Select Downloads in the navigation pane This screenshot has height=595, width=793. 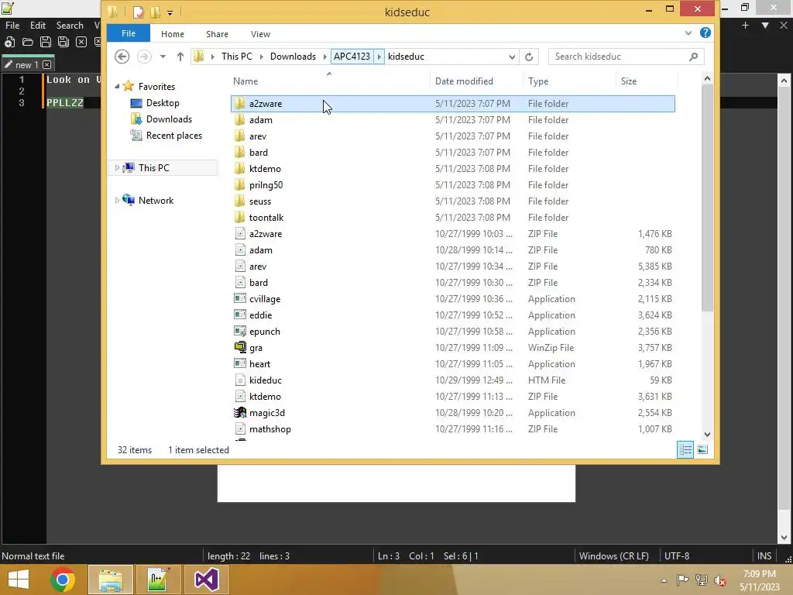click(x=169, y=119)
